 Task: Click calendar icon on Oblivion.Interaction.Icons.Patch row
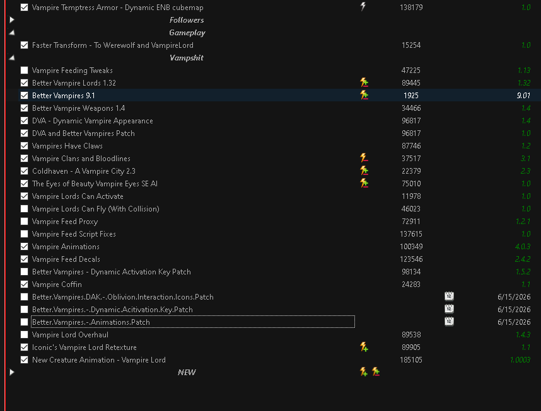(449, 296)
